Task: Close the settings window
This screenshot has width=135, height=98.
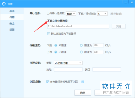Action: pos(132,3)
